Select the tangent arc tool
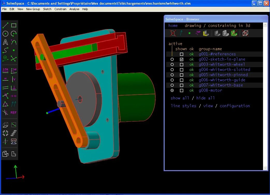Screen dimensions: 270x195 (14, 42)
